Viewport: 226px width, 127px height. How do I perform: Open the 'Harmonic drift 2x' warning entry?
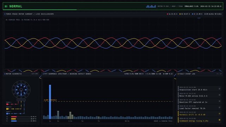[200, 114]
